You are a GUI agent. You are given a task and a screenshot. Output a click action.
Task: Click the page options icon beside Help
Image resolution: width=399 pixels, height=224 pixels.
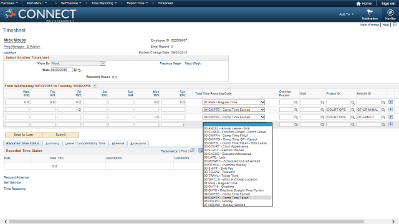point(395,25)
